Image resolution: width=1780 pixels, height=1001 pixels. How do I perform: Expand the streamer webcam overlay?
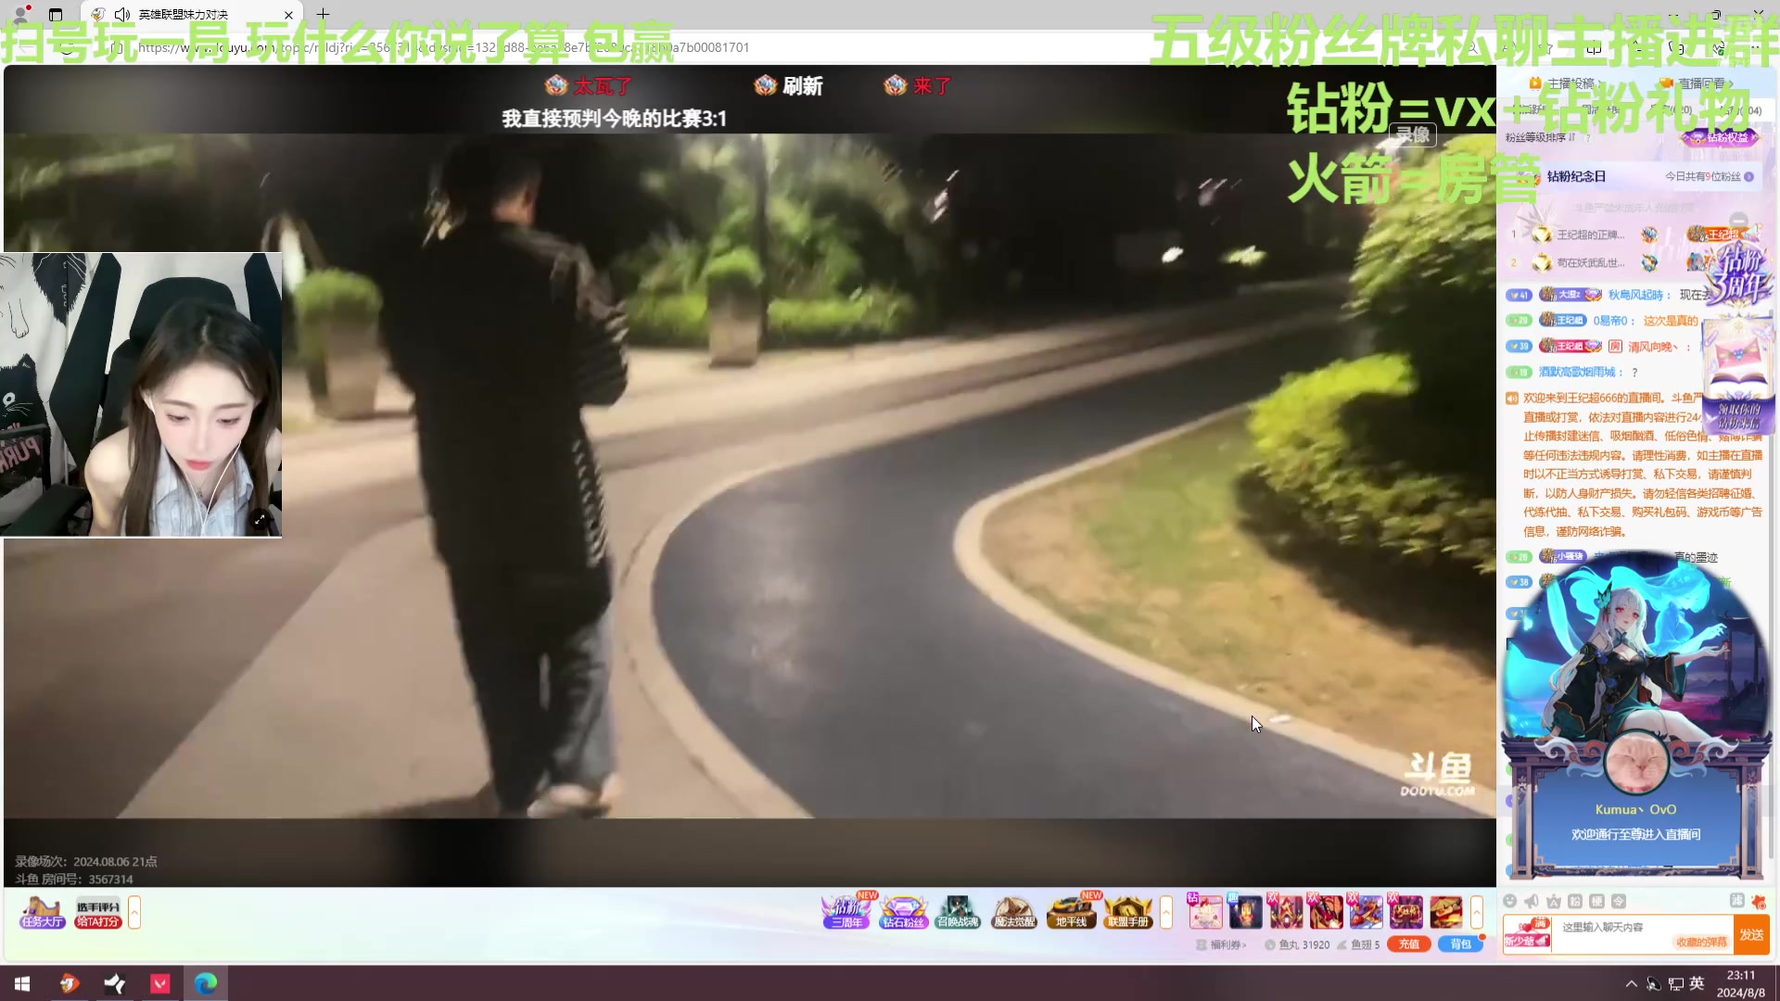[261, 519]
